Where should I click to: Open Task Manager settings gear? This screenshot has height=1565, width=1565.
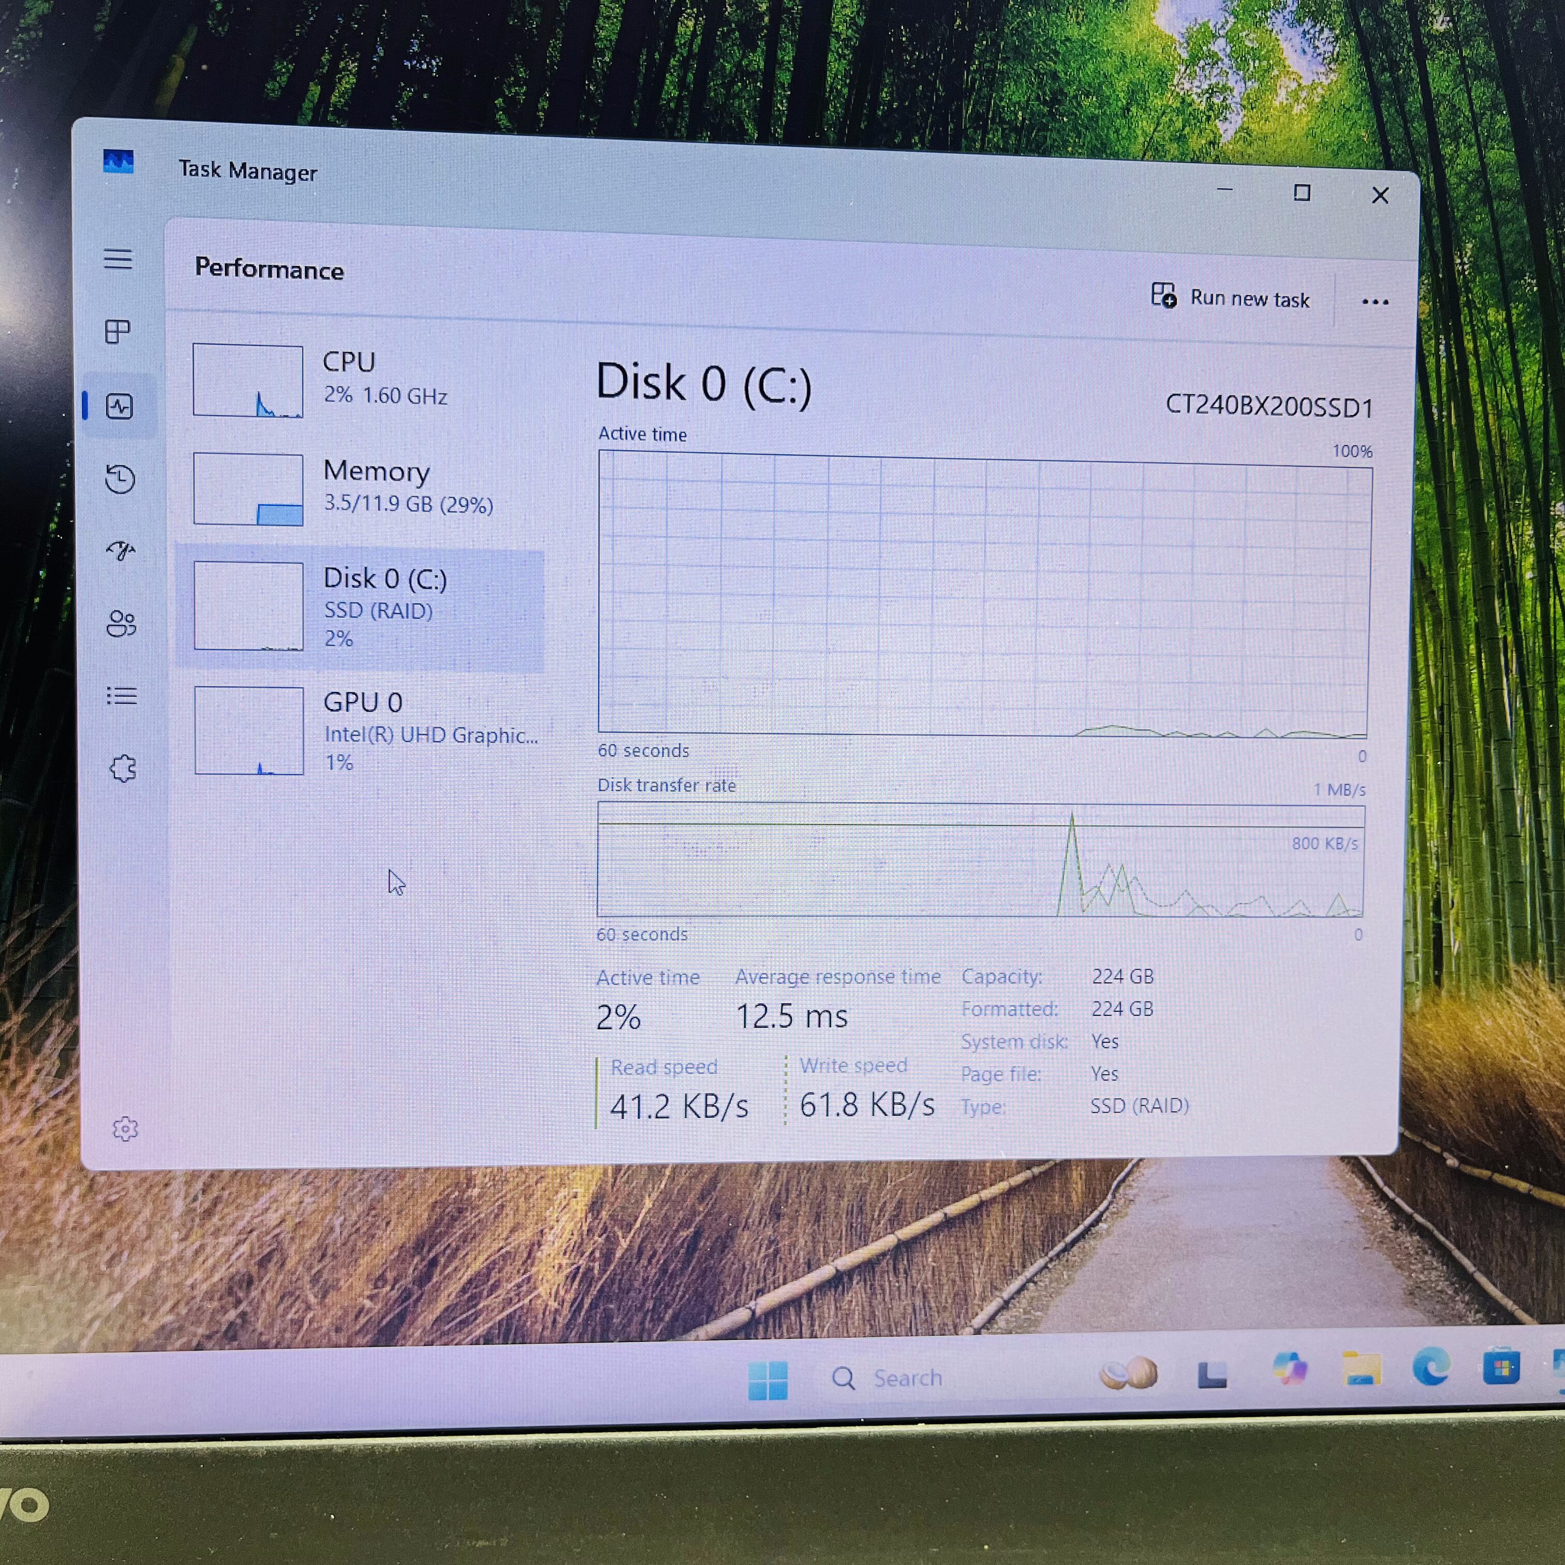[x=125, y=1128]
